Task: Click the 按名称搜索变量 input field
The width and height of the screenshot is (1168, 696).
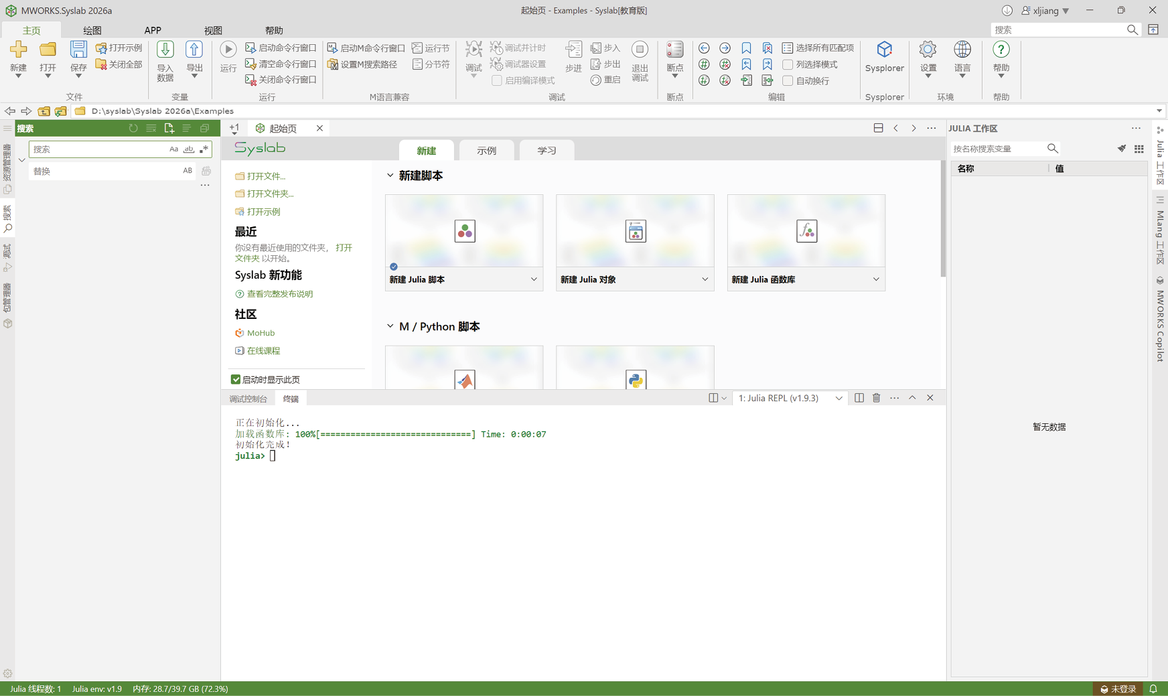Action: point(997,149)
